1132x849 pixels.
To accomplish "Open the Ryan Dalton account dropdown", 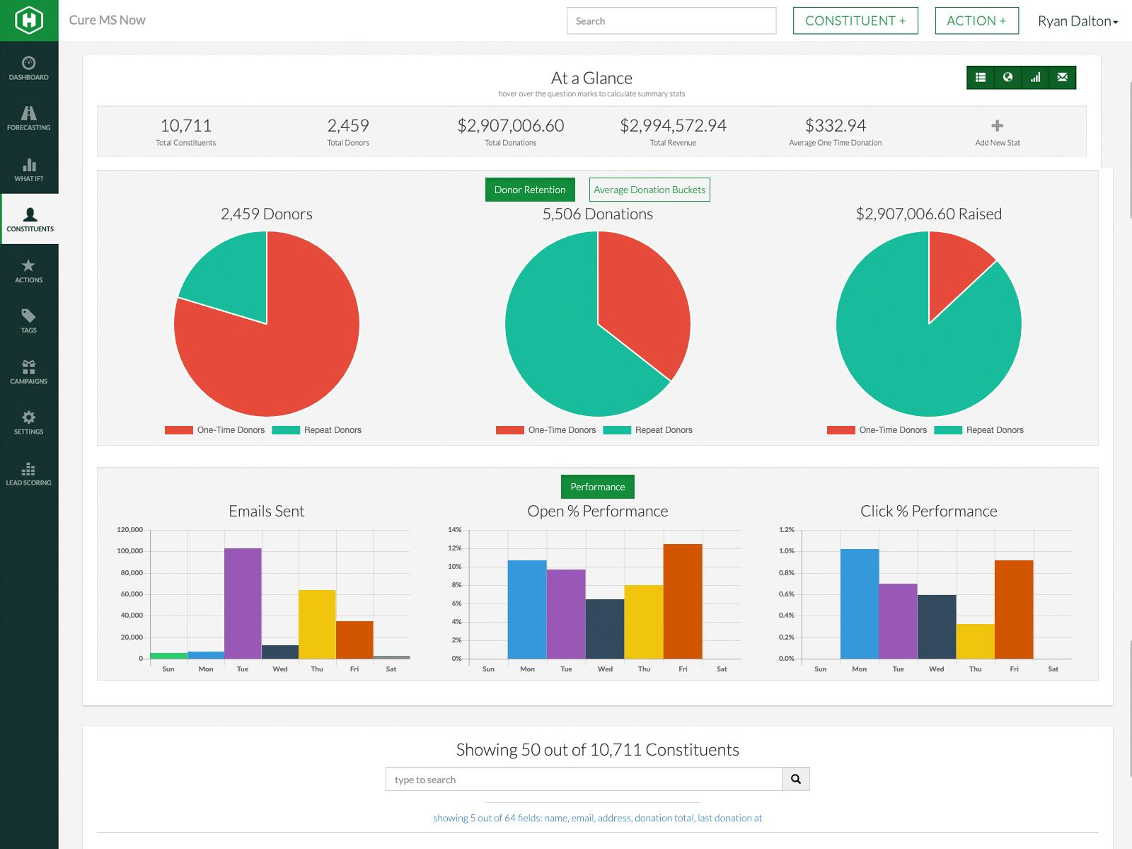I will tap(1078, 21).
